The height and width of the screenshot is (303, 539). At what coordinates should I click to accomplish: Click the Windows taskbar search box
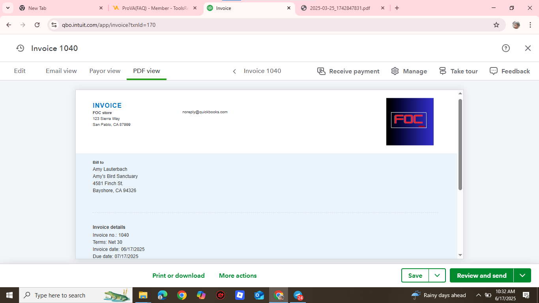[75, 295]
